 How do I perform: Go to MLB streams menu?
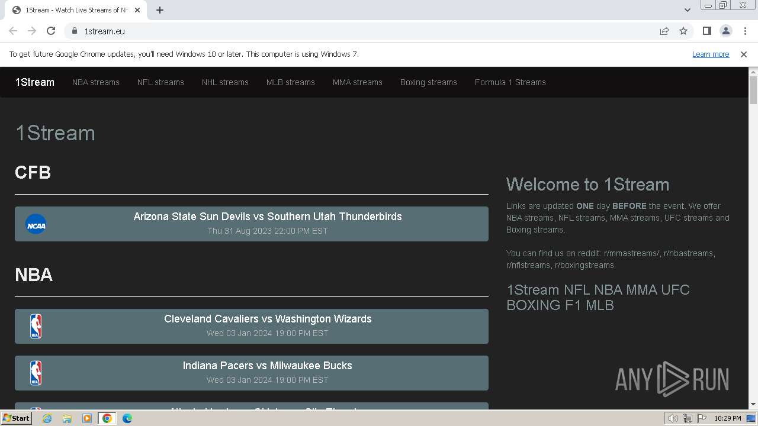pyautogui.click(x=291, y=82)
